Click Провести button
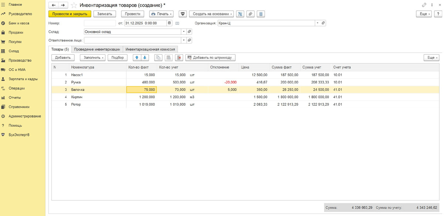 (133, 14)
